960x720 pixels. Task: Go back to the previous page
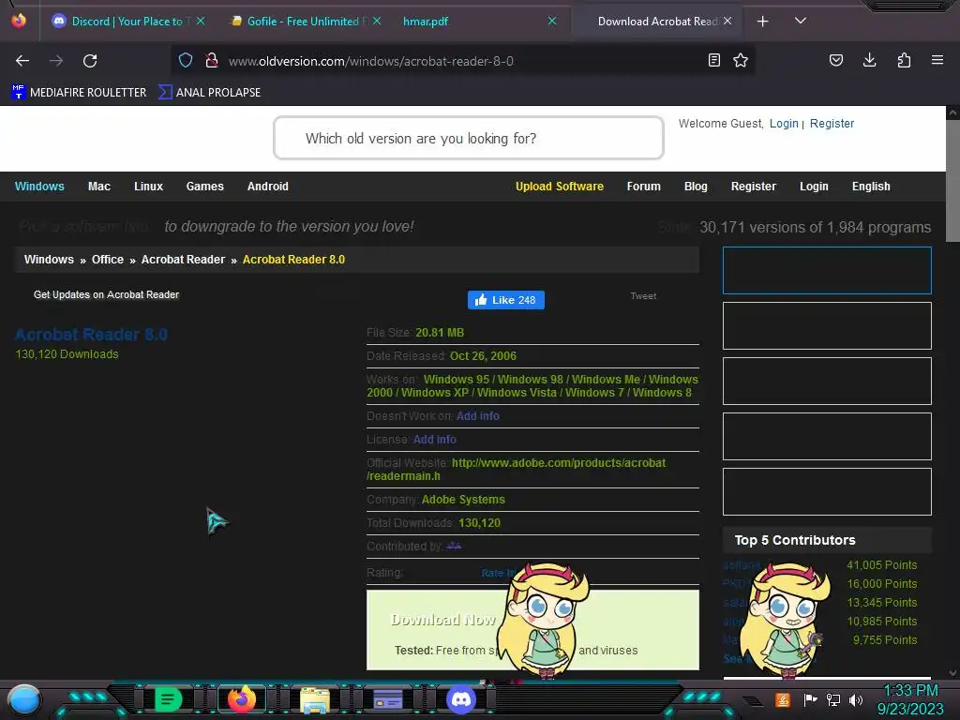(x=22, y=61)
